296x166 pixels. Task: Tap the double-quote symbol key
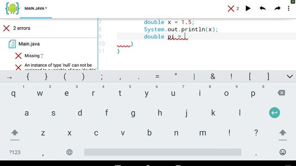[x=176, y=75]
